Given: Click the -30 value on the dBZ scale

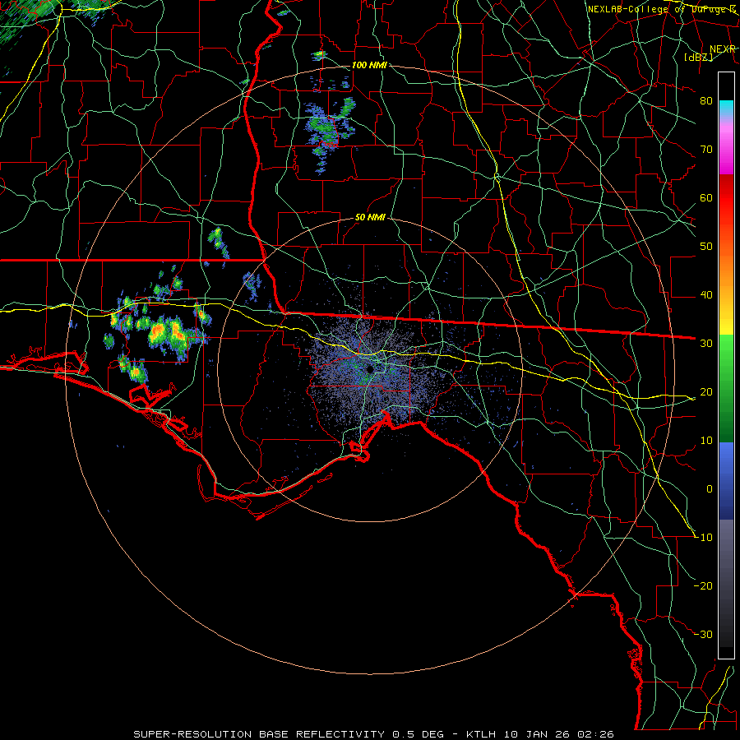Looking at the screenshot, I should point(703,635).
